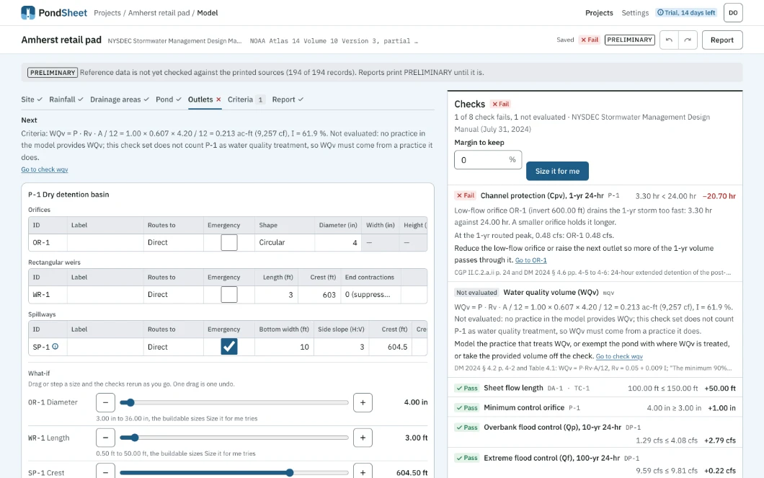Open the Criteria tab

(246, 99)
